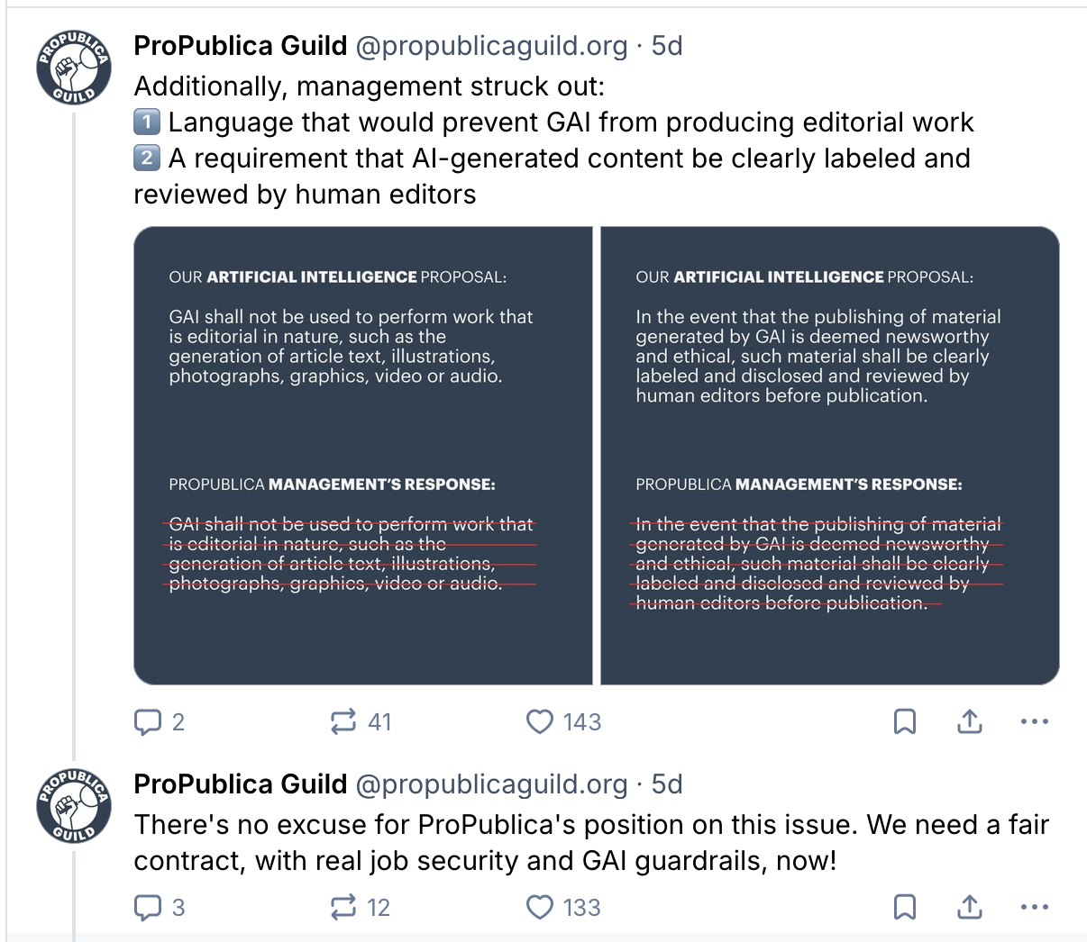Click @propublicaguild.org handle on second post

(491, 784)
